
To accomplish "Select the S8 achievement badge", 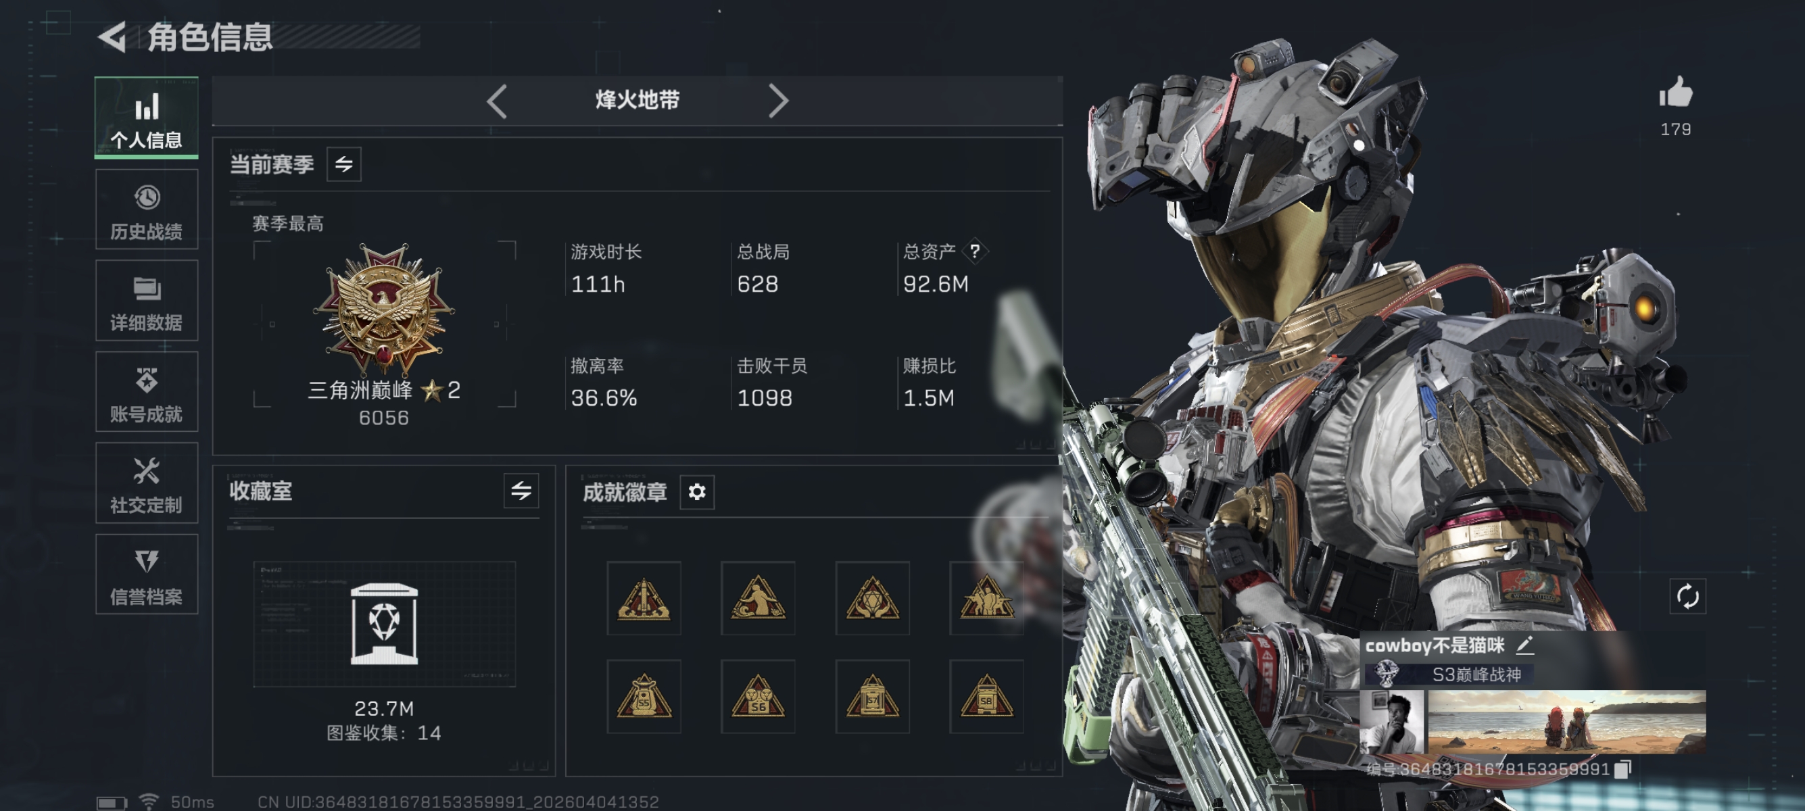I will (x=986, y=696).
